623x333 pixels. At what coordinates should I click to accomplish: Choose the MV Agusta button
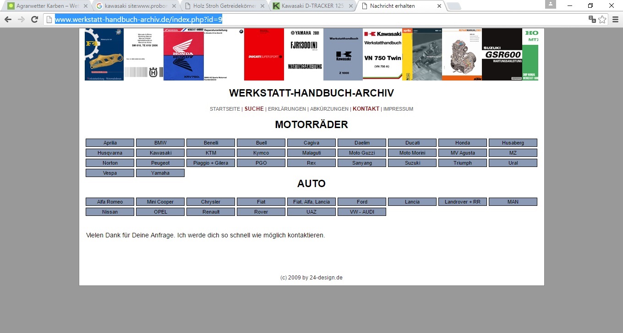click(463, 153)
